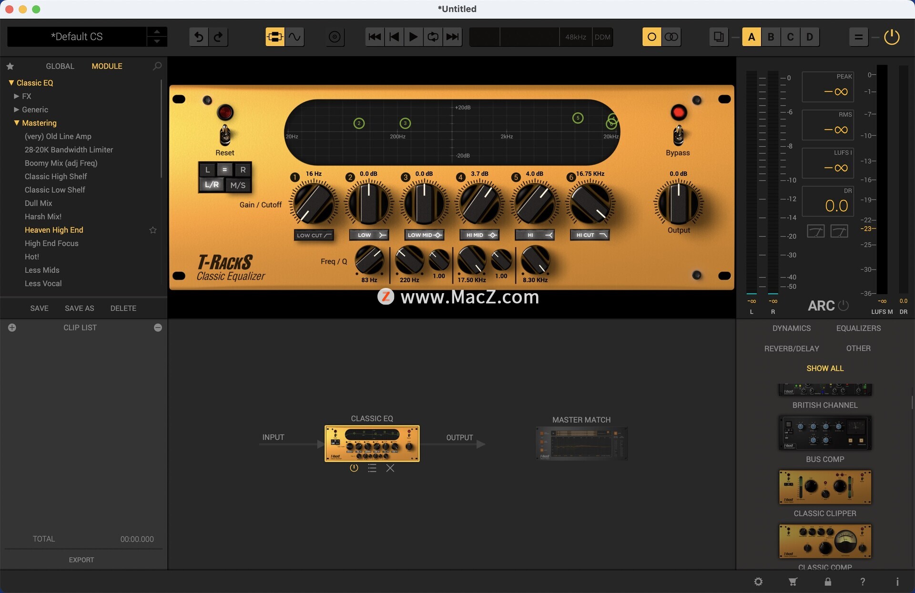Select the chain view icon
Screen dimensions: 915x593
275,37
